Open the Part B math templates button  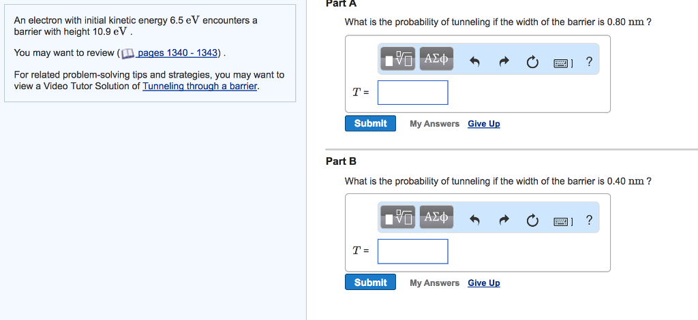pos(398,218)
